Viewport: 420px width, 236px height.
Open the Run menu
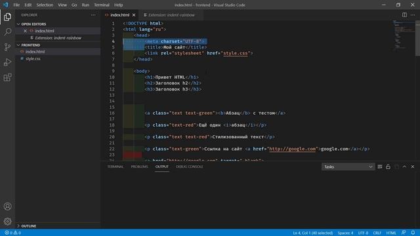[x=85, y=5]
